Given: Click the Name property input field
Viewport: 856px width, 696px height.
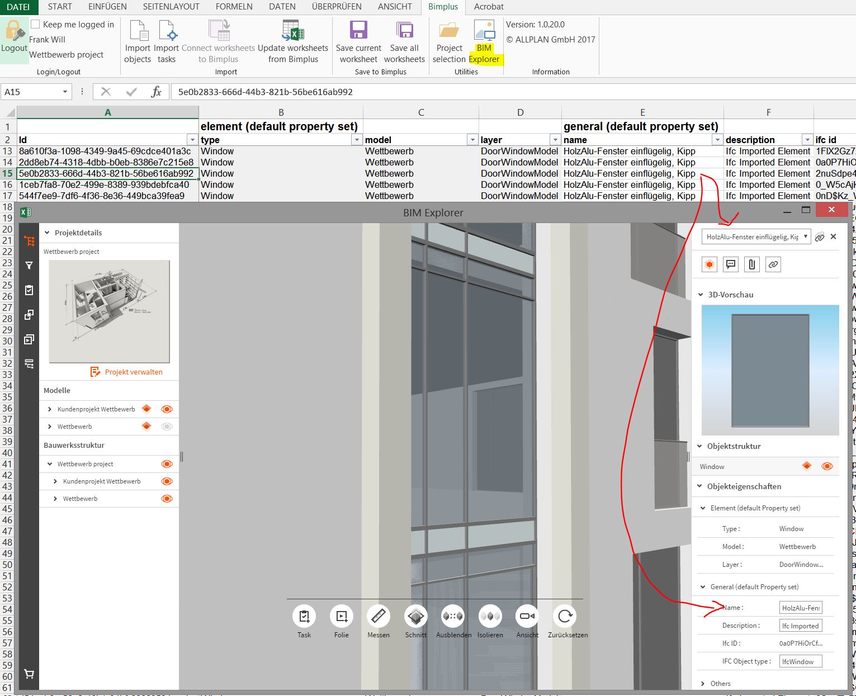Looking at the screenshot, I should point(801,608).
